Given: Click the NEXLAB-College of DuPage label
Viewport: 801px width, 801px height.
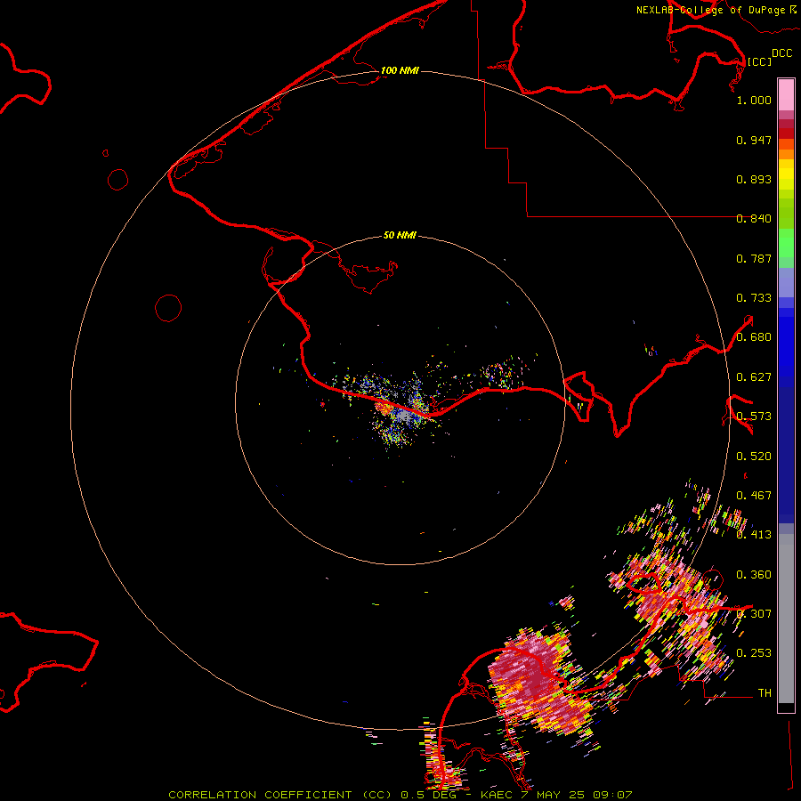Looking at the screenshot, I should [712, 10].
